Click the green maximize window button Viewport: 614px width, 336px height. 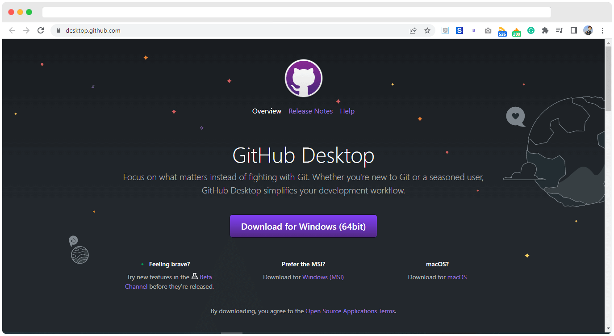[x=29, y=12]
